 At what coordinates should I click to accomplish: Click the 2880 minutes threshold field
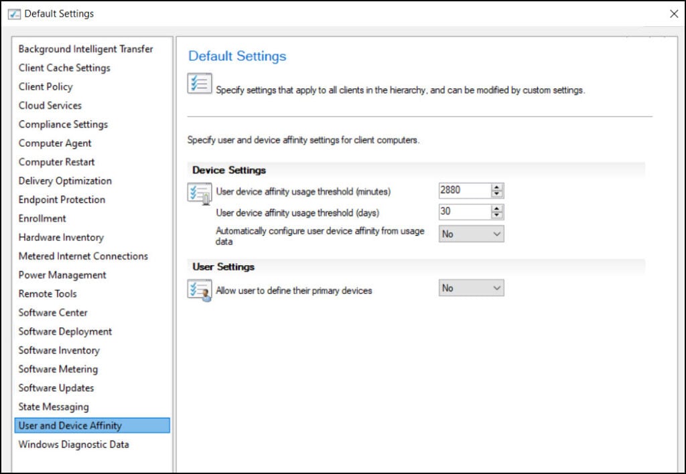465,190
